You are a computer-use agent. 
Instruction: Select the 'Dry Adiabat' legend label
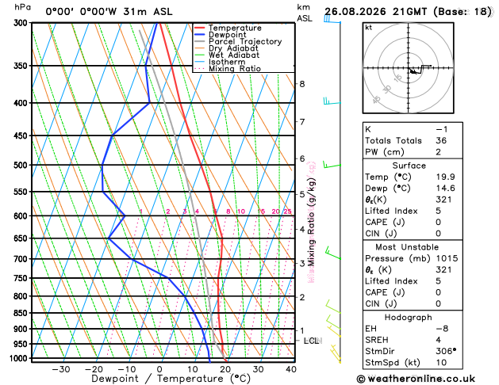[233, 48]
